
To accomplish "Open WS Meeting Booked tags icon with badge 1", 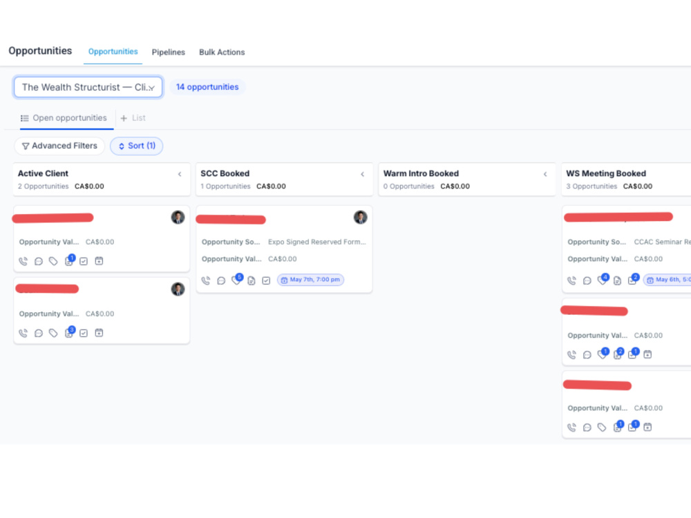I will (603, 353).
